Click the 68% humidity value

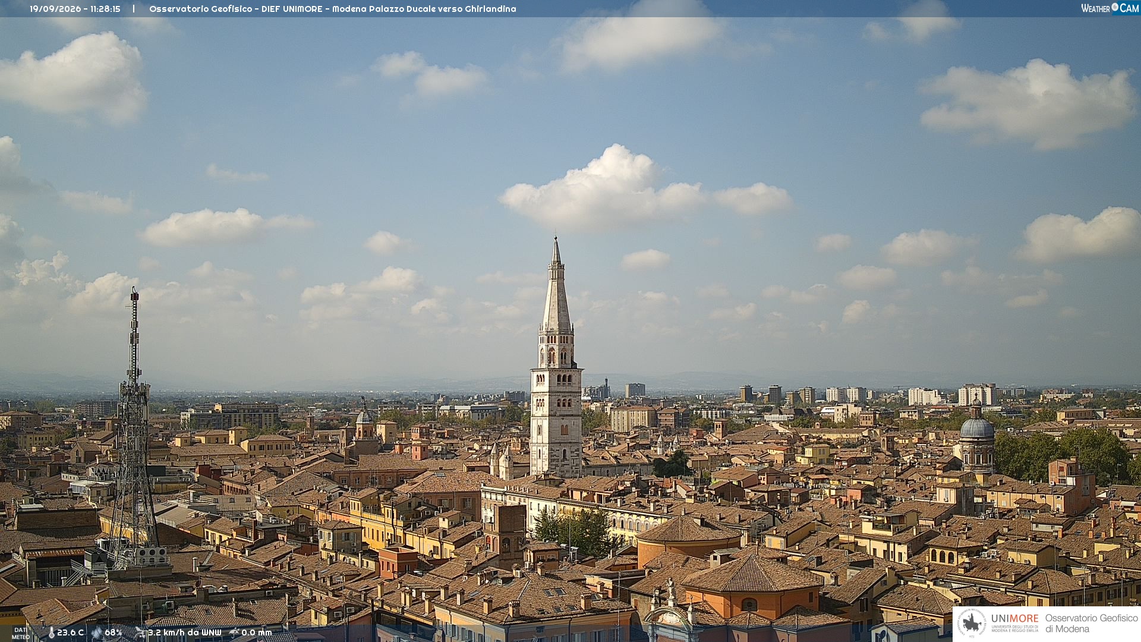pos(114,633)
